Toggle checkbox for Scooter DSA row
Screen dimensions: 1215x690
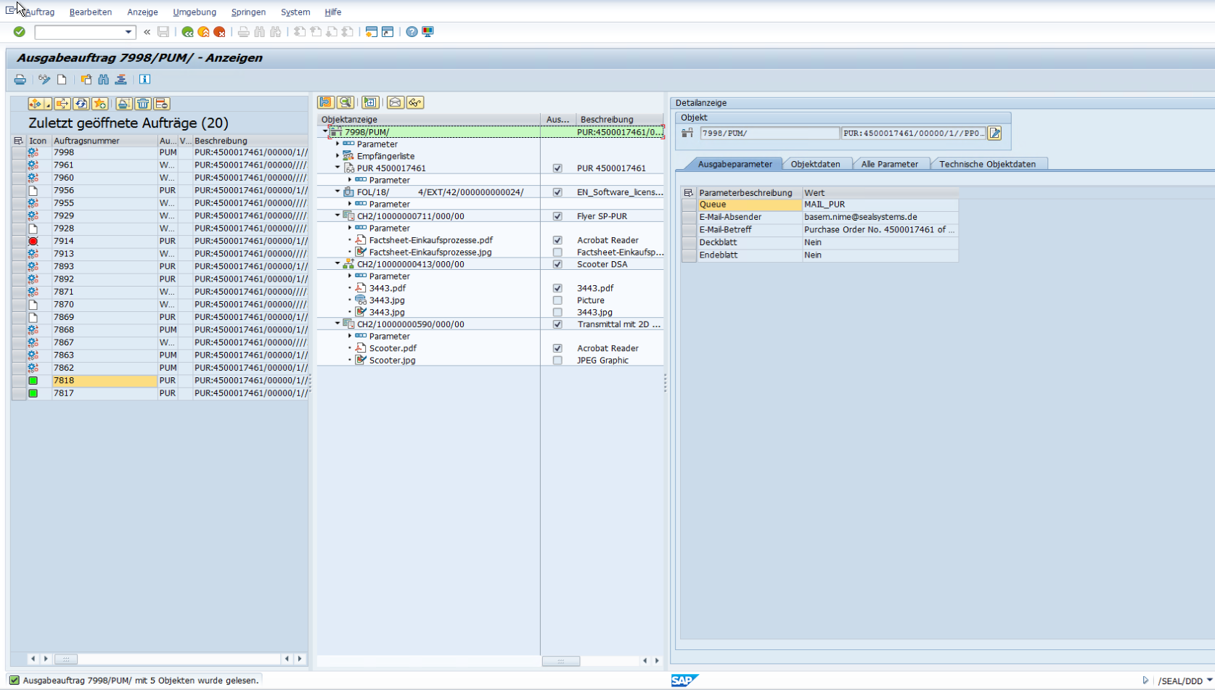click(557, 264)
